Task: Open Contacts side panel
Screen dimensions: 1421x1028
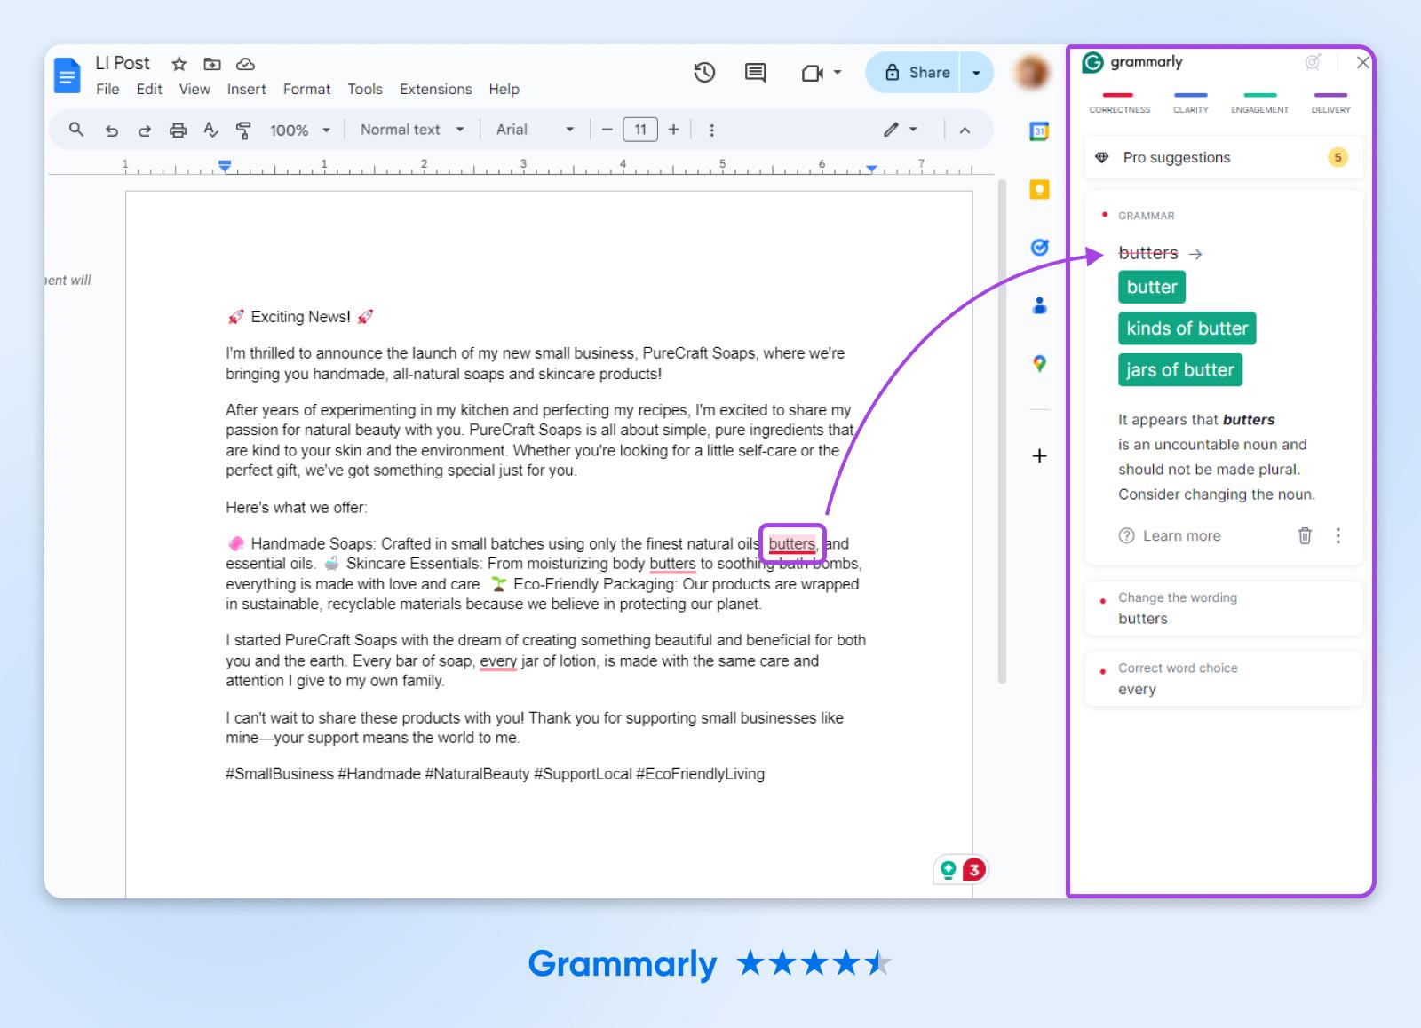Action: click(1039, 305)
